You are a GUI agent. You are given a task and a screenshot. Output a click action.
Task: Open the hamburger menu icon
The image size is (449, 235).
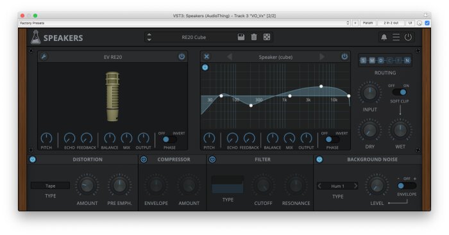click(x=396, y=37)
